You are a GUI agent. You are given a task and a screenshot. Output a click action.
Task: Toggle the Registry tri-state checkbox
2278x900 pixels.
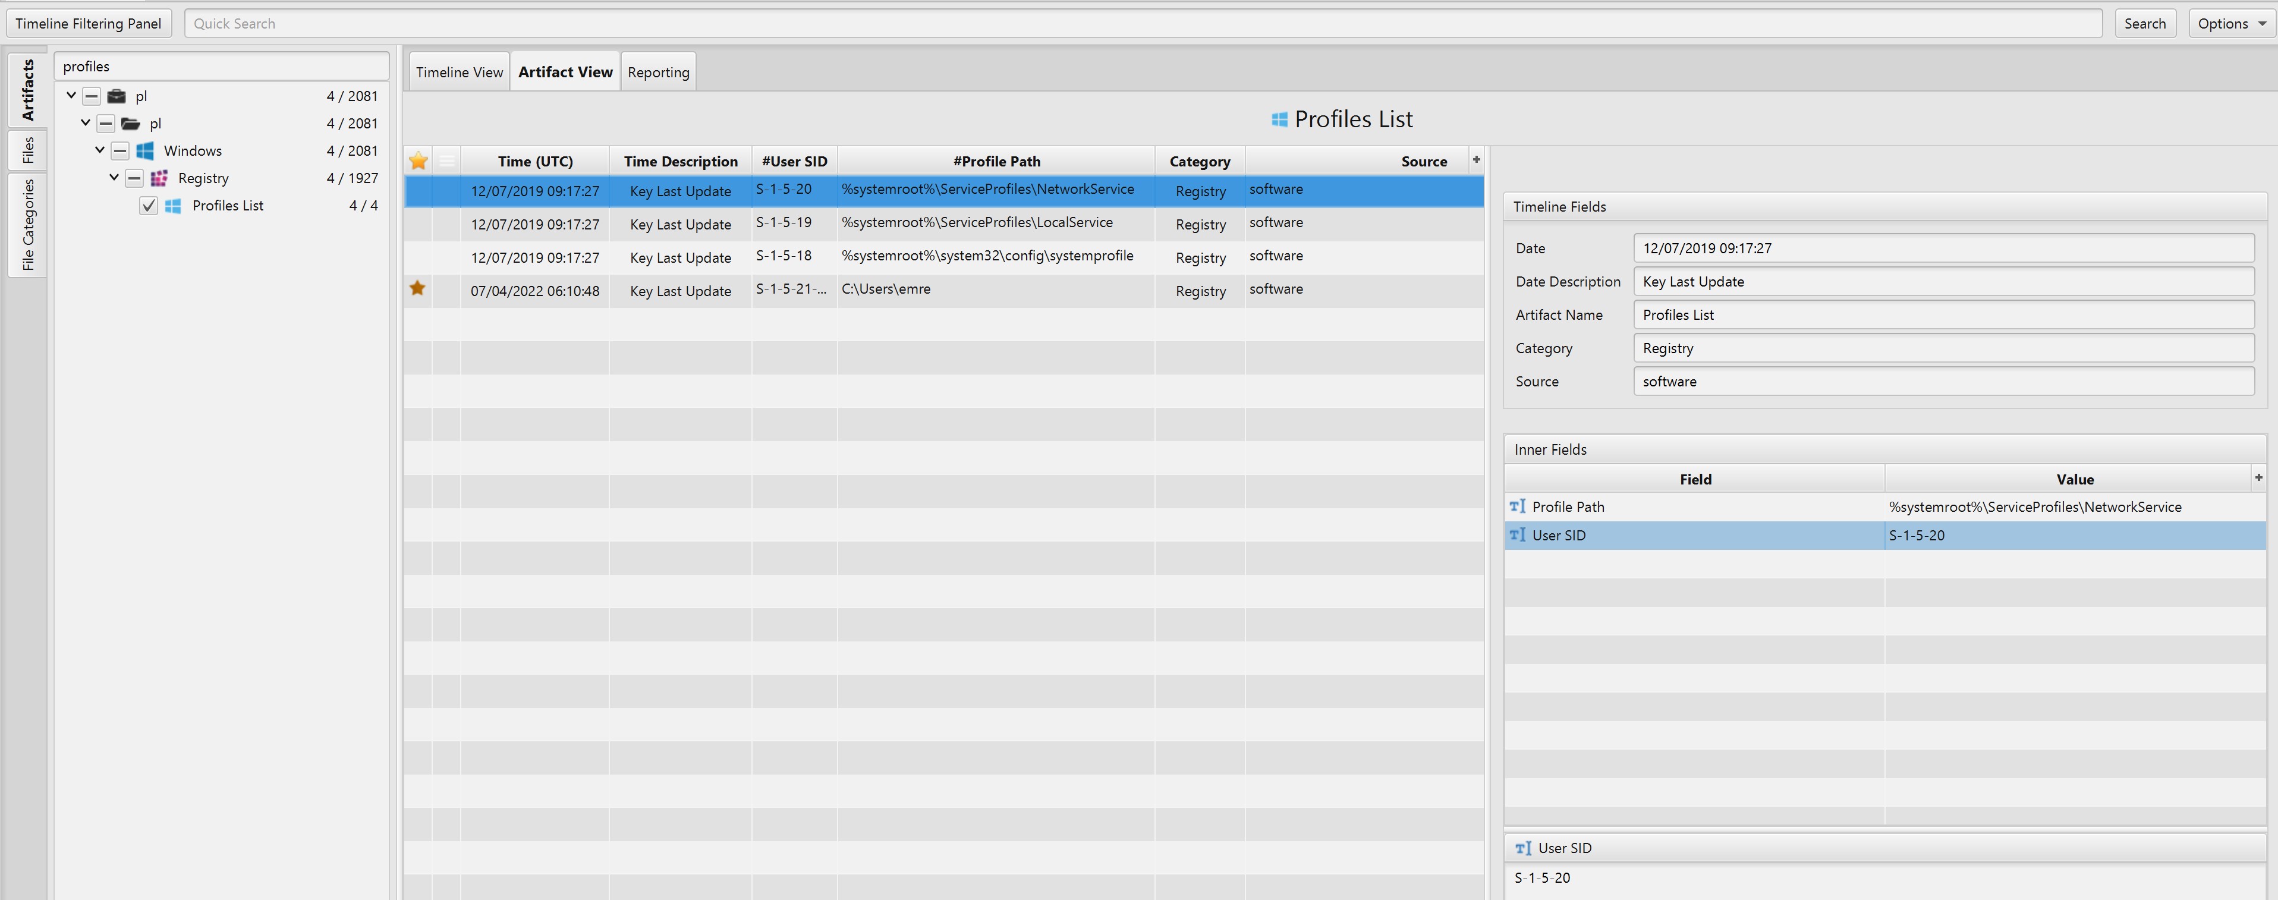pyautogui.click(x=134, y=178)
